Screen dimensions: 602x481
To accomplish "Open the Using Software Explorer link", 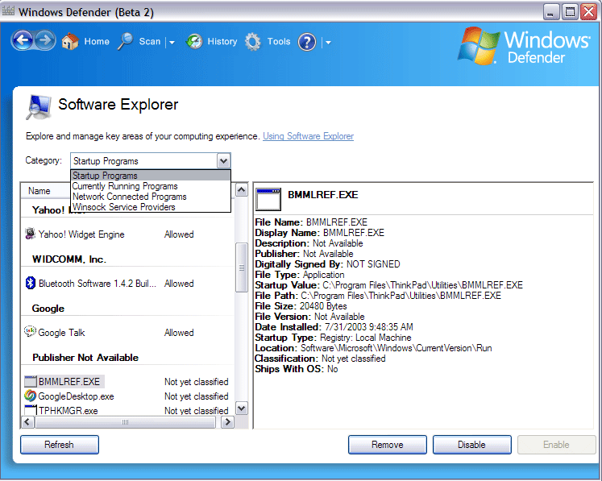I will (x=309, y=136).
